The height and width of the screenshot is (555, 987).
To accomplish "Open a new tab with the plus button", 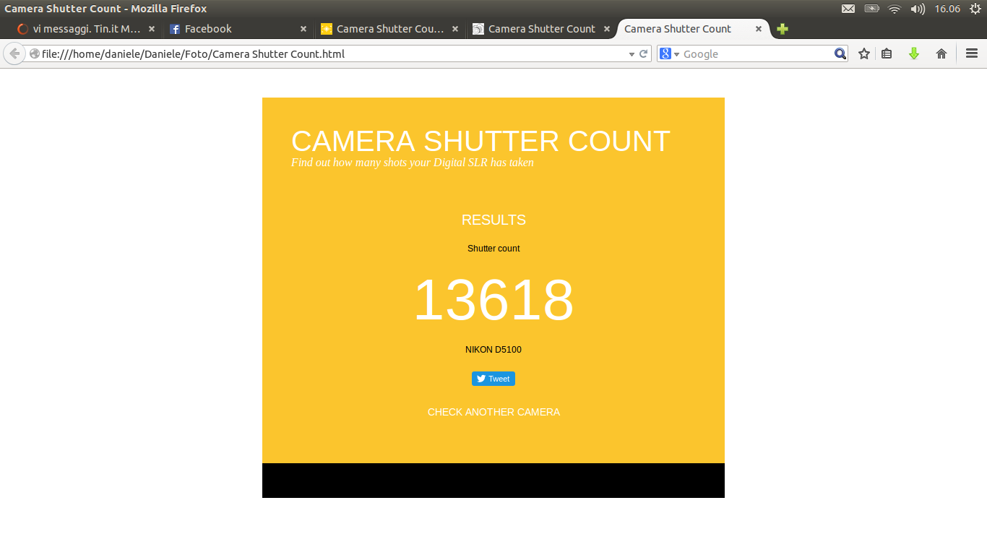I will coord(783,29).
